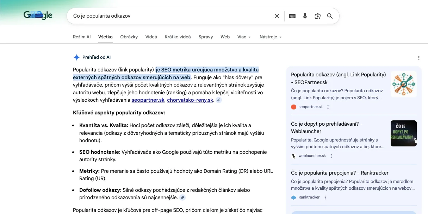The image size is (428, 214).
Task: Open more options for seopartner.sk result
Action: (x=328, y=107)
